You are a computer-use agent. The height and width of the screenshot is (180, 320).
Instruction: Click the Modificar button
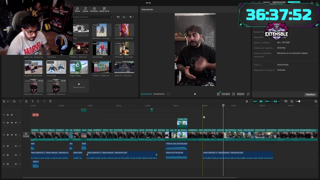310,94
